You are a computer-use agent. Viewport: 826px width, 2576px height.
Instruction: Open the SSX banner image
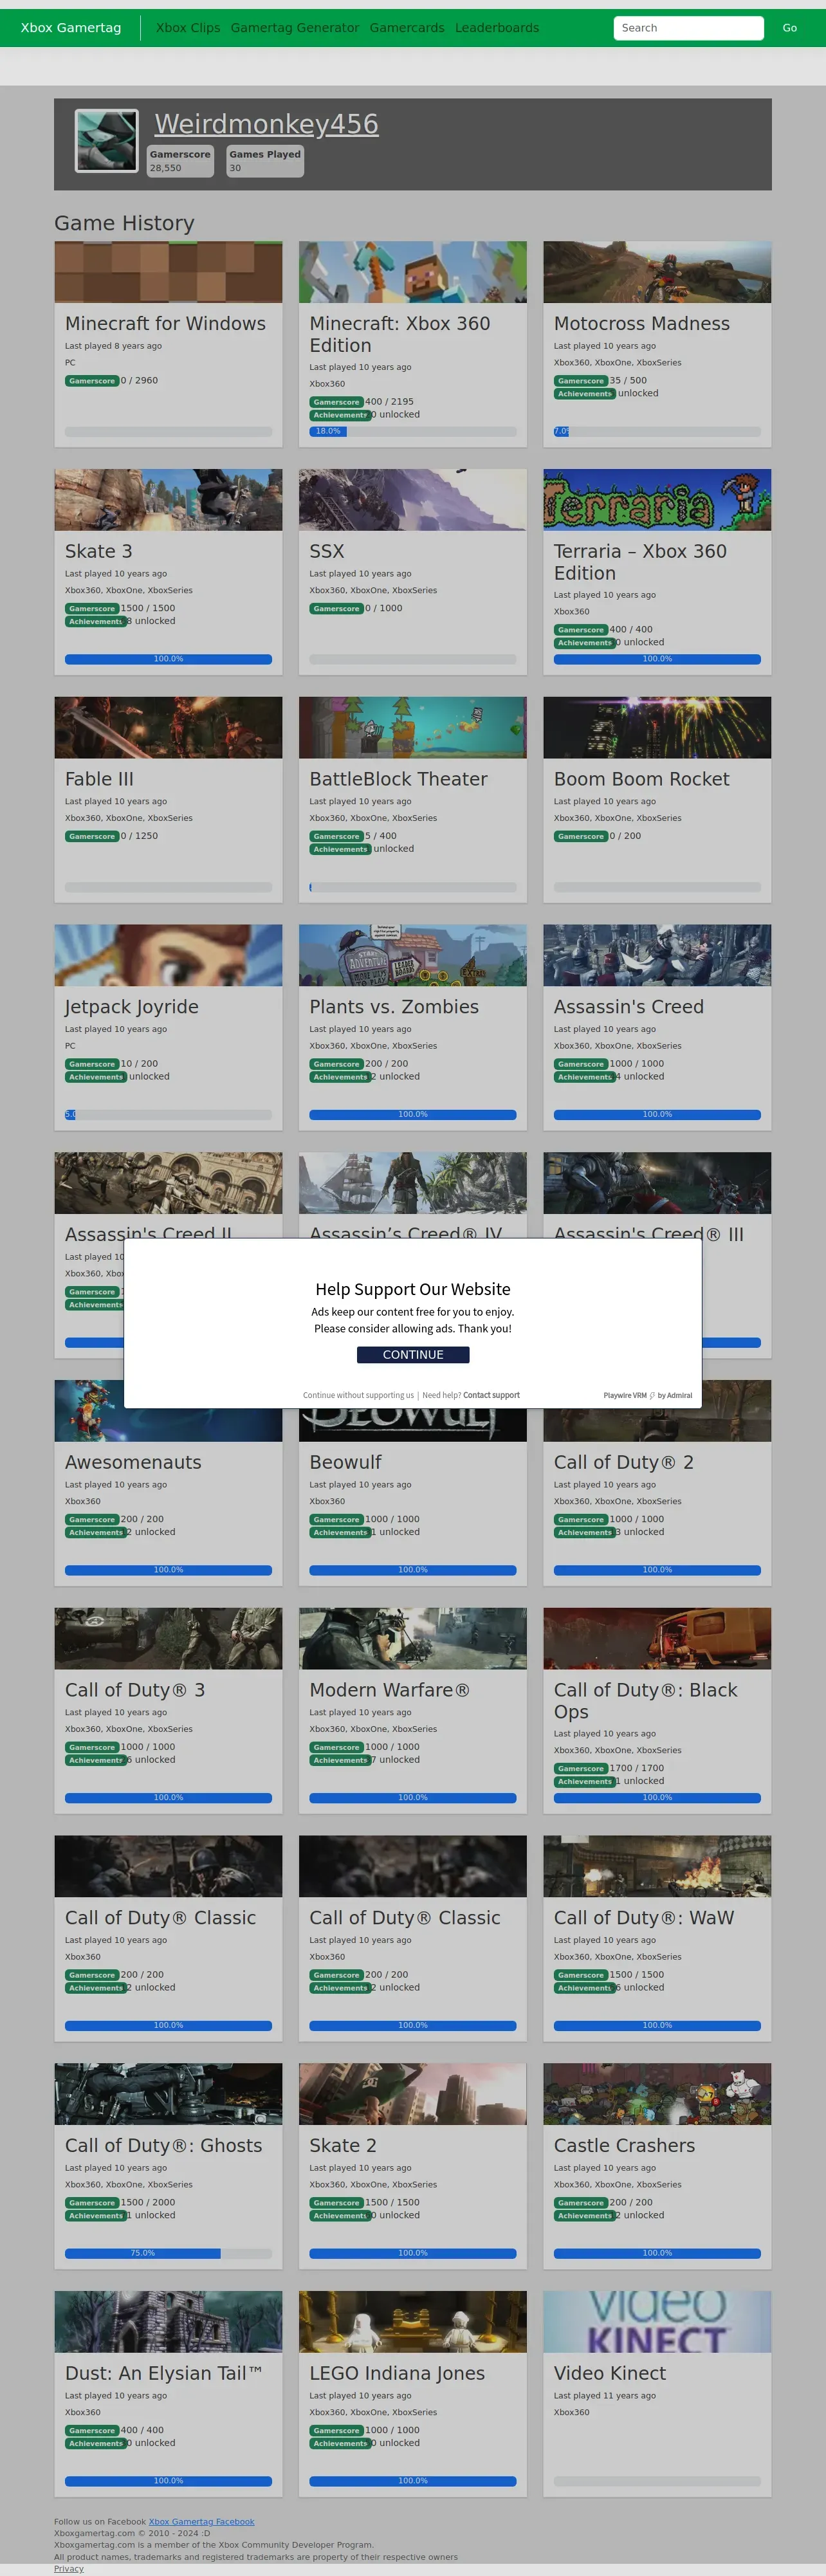click(x=413, y=500)
